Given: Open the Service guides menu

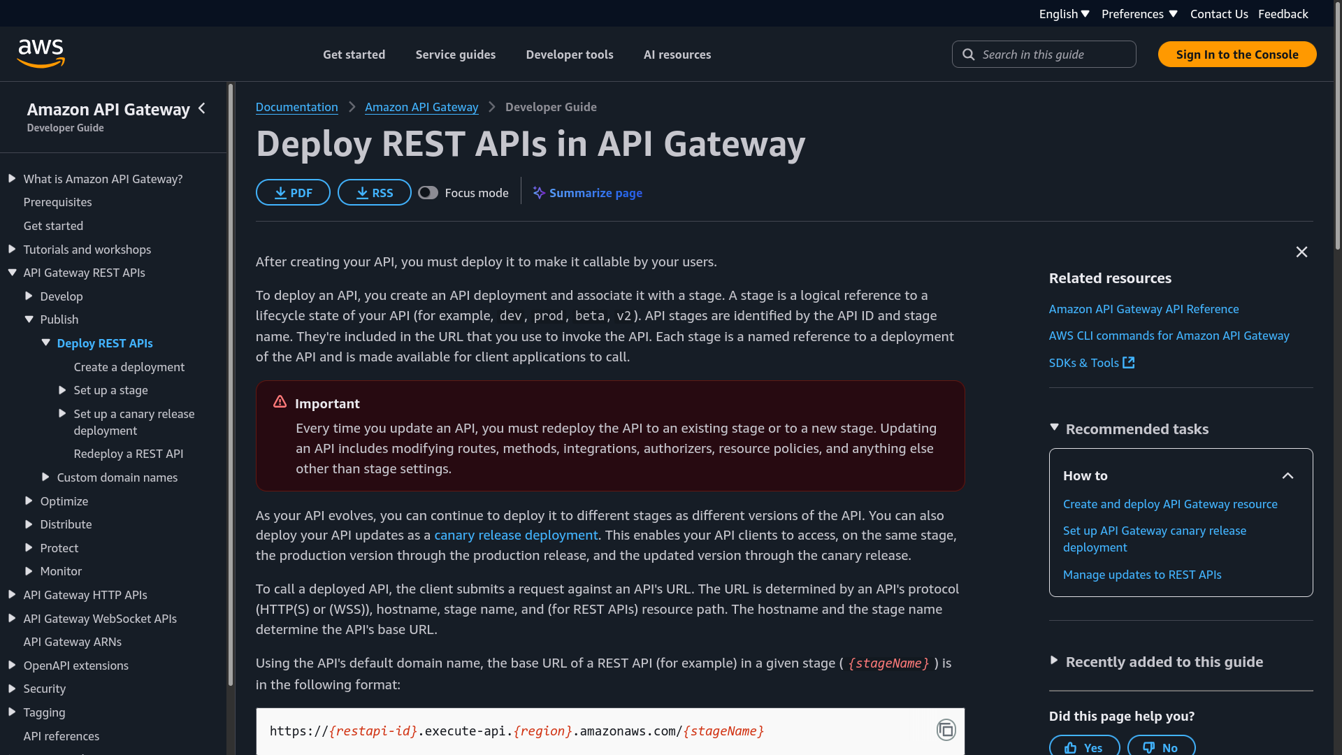Looking at the screenshot, I should pos(456,55).
